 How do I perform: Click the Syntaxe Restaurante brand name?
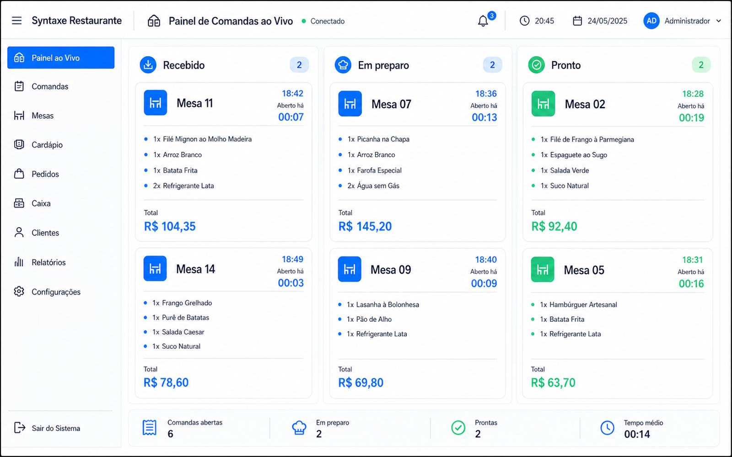click(77, 21)
